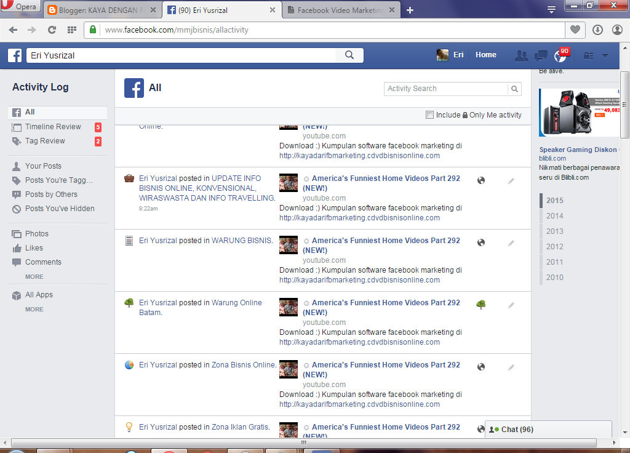The image size is (630, 453).
Task: Open messages icon in header
Action: click(x=541, y=55)
